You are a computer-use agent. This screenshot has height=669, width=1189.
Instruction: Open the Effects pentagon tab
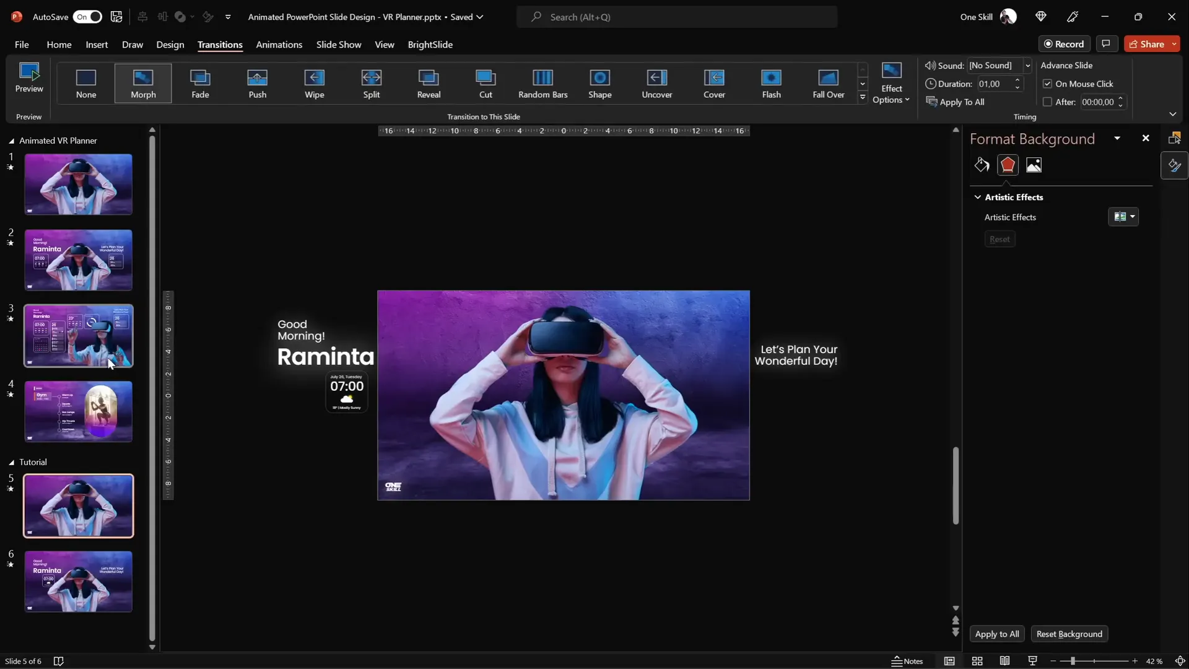click(1008, 165)
